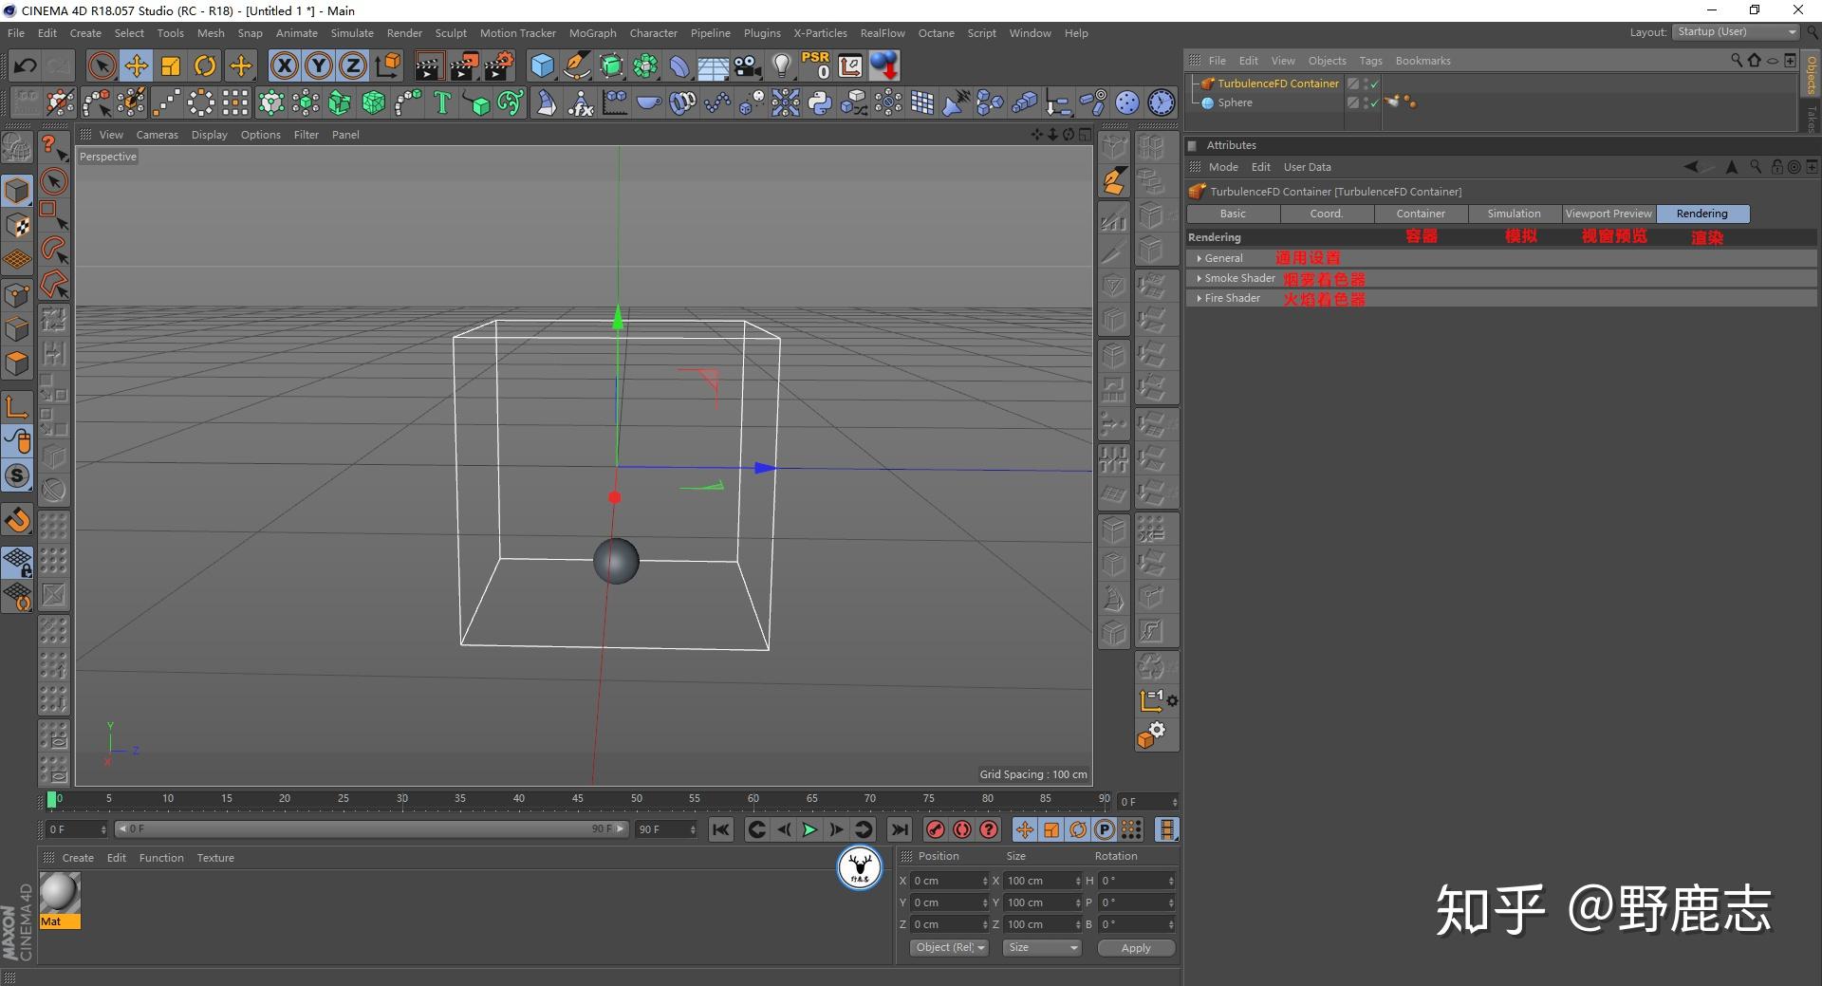Toggle Sphere render checkmark in Object Manager
1822x986 pixels.
[x=1373, y=103]
